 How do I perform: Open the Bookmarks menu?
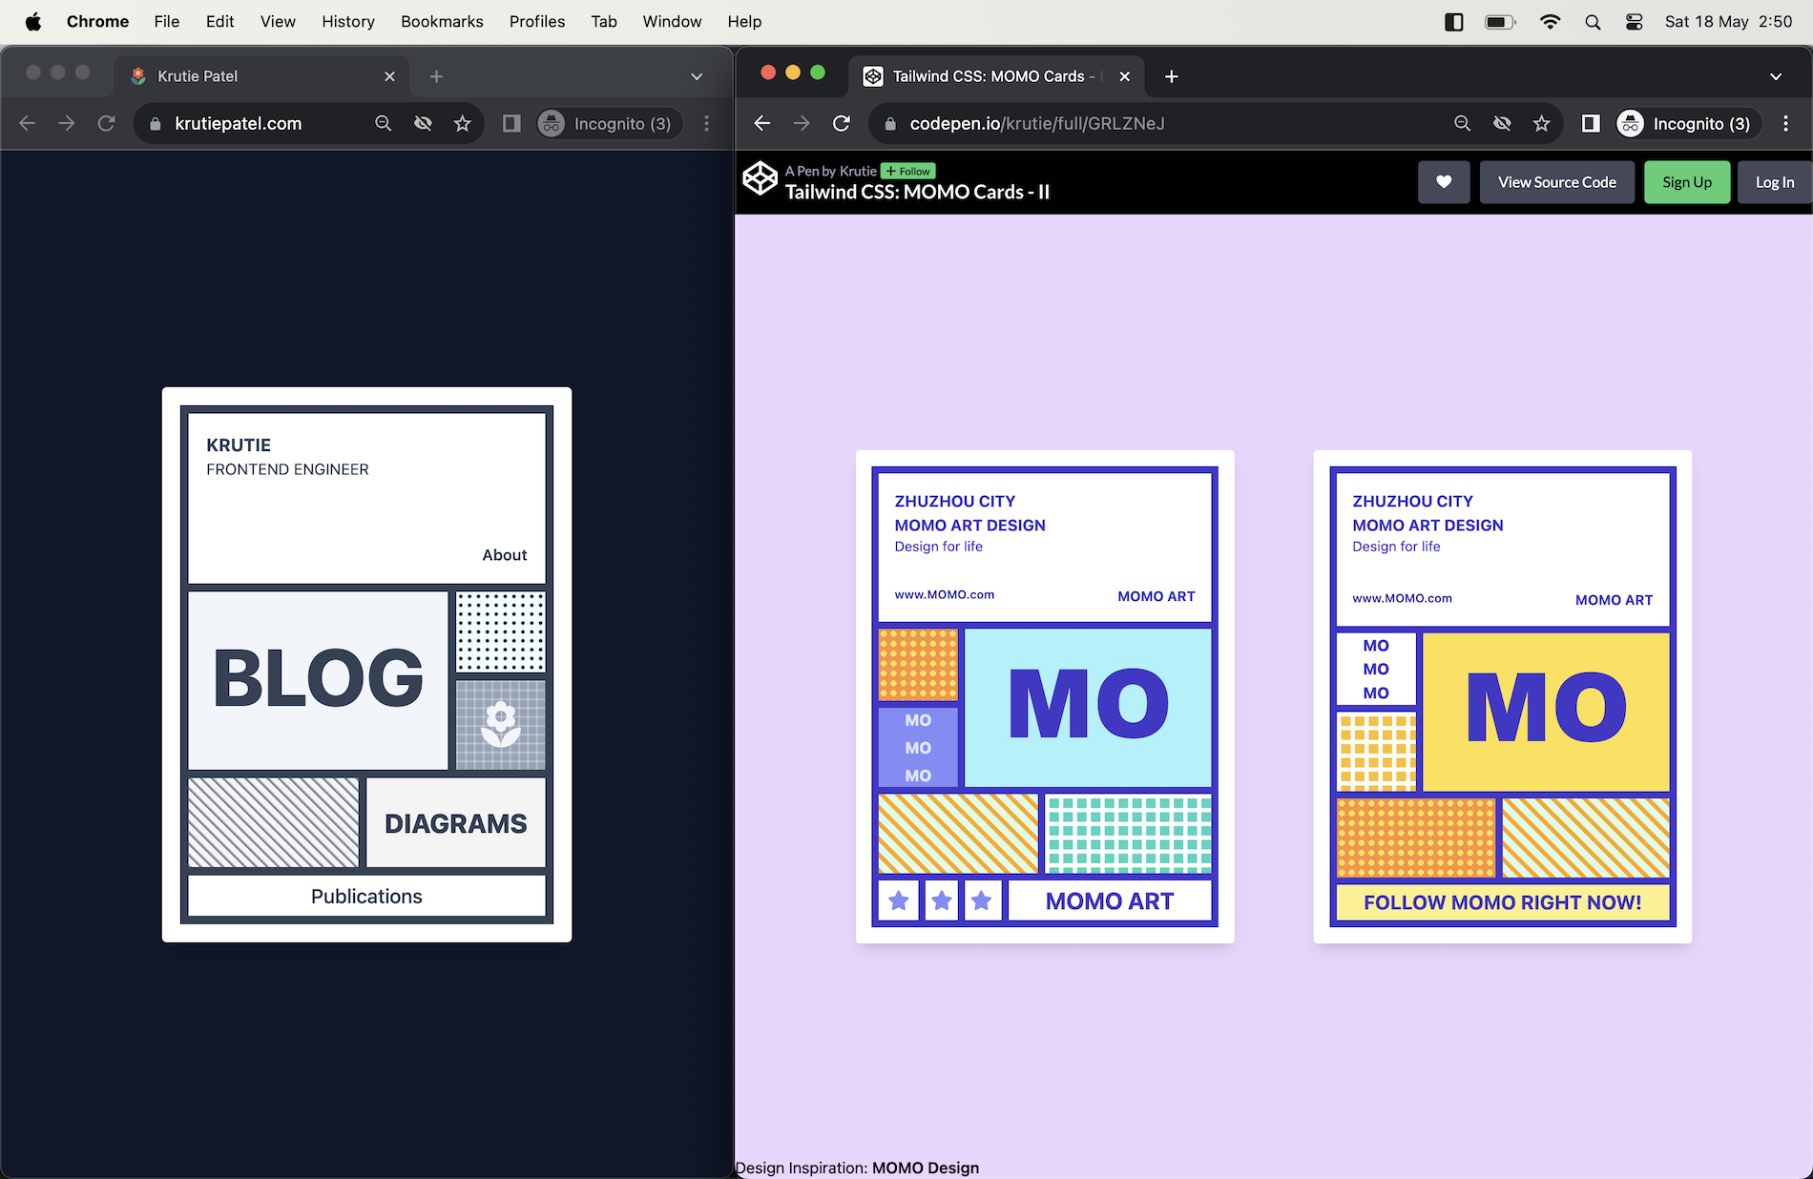tap(442, 21)
